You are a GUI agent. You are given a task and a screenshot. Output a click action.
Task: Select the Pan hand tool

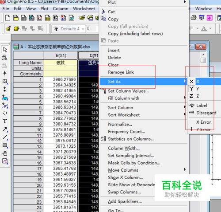5,153
